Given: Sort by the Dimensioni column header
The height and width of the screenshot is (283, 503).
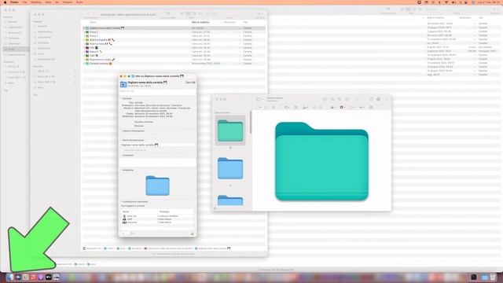Looking at the screenshot, I should coord(229,22).
